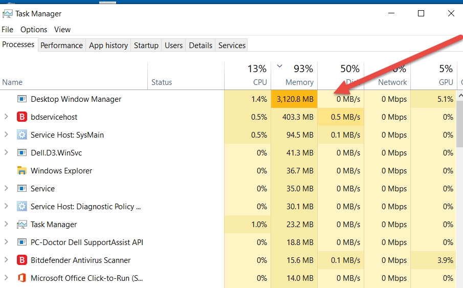The height and width of the screenshot is (288, 463).
Task: Sort processes by the Name column
Action: pos(74,76)
